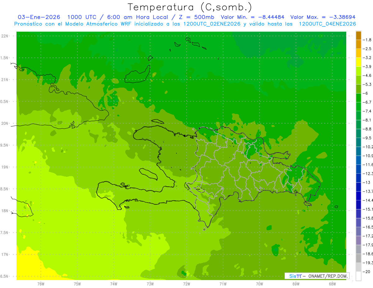Click "6:00 am Hora Local" text
Image resolution: width=373 pixels, height=288 pixels.
pyautogui.click(x=137, y=17)
